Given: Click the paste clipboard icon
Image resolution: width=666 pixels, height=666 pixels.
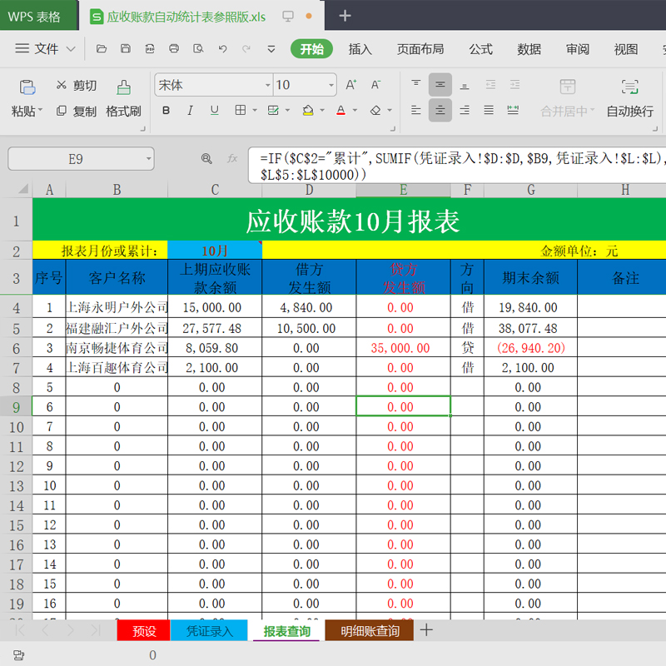Looking at the screenshot, I should [27, 87].
